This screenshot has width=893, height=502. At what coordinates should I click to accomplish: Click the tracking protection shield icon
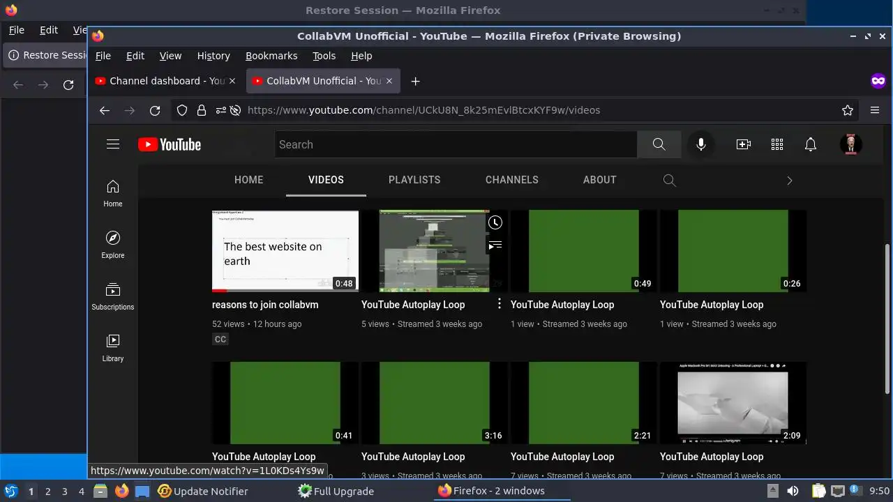coord(182,110)
